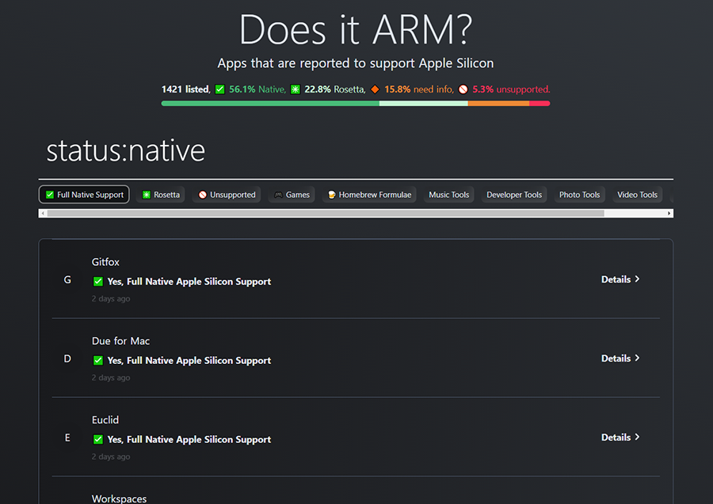
Task: Click Euclid's 'Yes, Full Native Apple Silicon Support' text
Action: tap(189, 440)
